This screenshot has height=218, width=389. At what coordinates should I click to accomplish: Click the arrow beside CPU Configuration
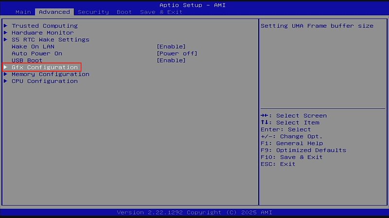5,81
